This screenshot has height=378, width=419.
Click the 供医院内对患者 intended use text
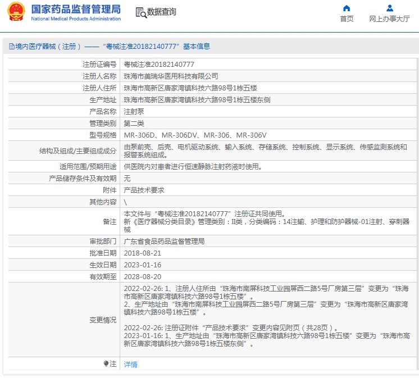(193, 167)
